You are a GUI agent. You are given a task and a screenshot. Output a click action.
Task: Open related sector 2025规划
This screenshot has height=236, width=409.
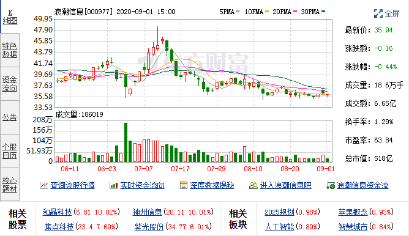click(279, 212)
